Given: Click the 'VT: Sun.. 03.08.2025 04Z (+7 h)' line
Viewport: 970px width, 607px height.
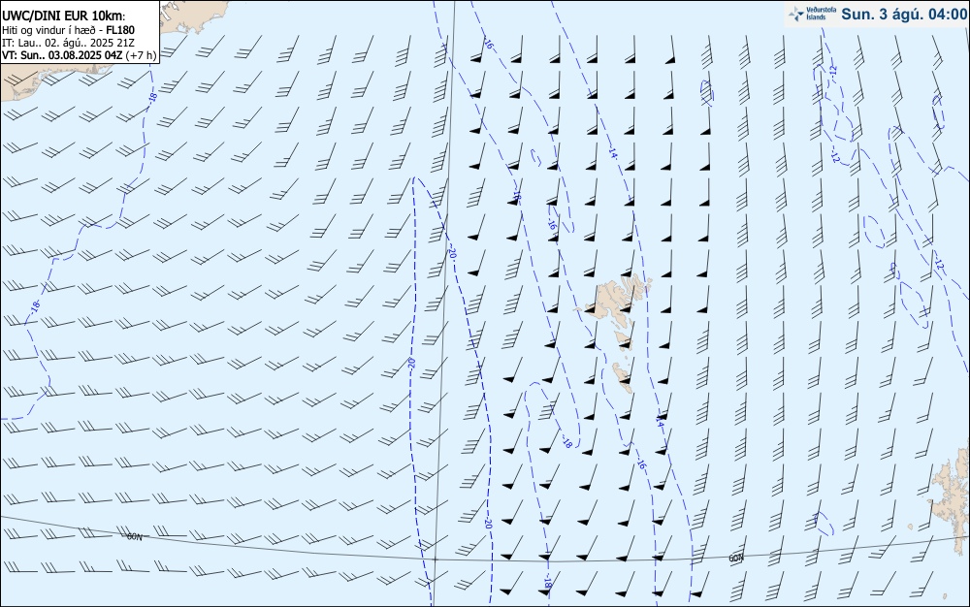Looking at the screenshot, I should point(80,55).
